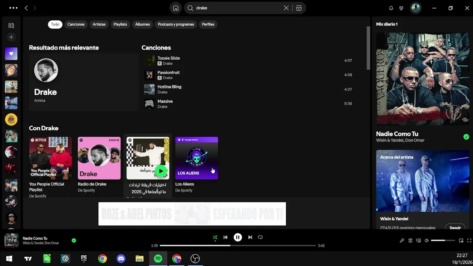Image resolution: width=473 pixels, height=266 pixels.
Task: Select the Canciones filter chip
Action: click(76, 24)
